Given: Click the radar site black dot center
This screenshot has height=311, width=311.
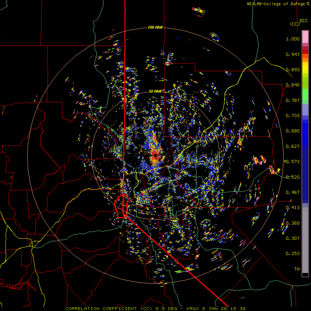Looking at the screenshot, I should click(156, 155).
